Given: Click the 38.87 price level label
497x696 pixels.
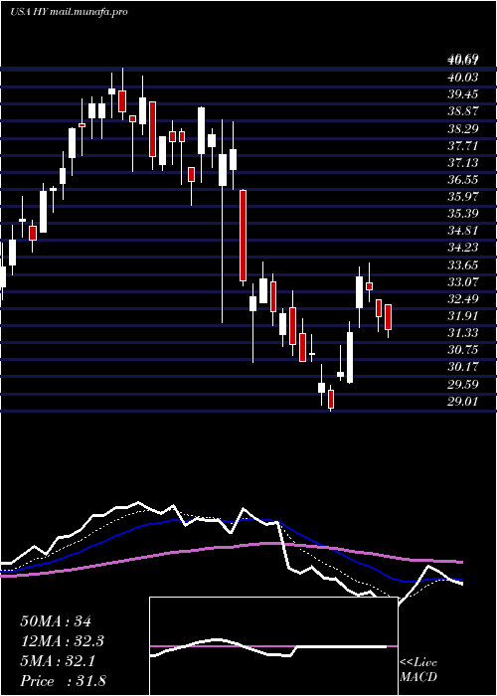Looking at the screenshot, I should point(463,111).
